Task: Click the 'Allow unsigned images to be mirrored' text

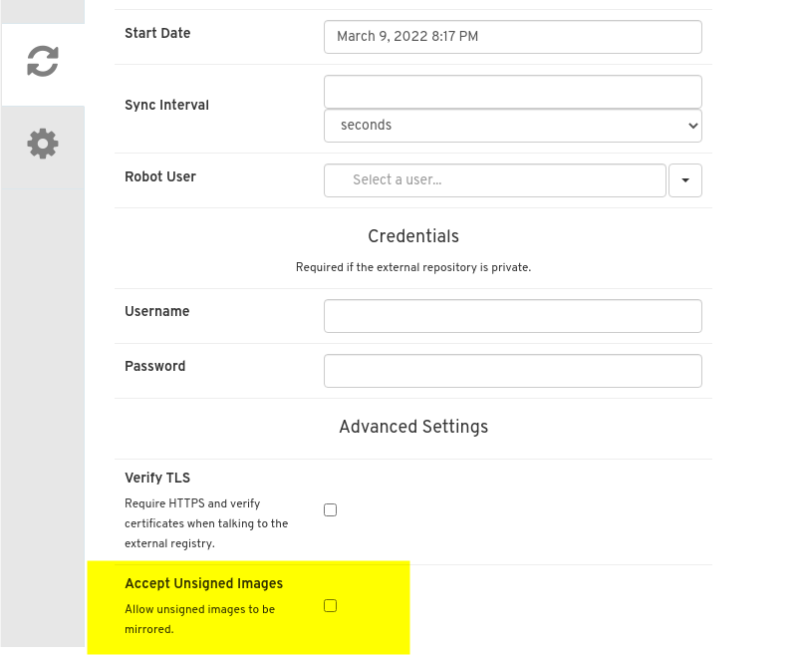Action: coord(200,619)
